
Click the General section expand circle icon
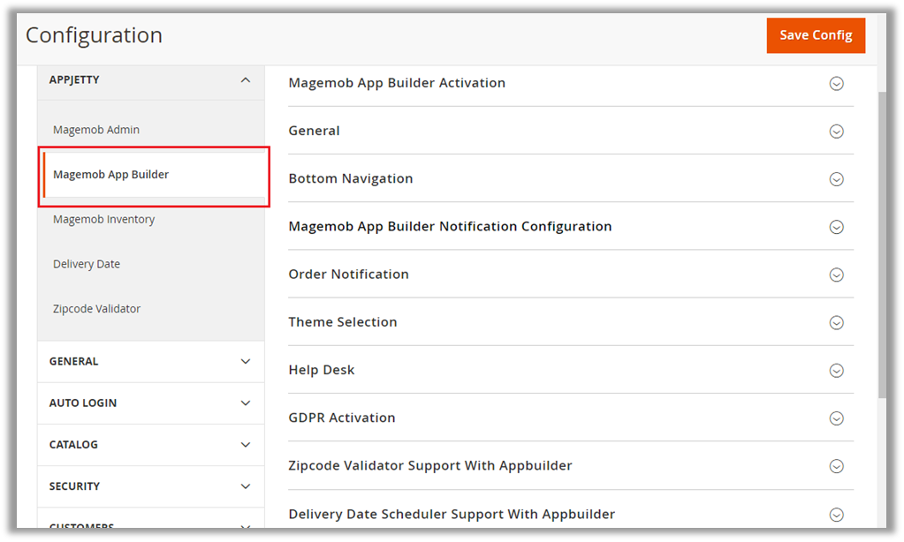click(x=836, y=132)
